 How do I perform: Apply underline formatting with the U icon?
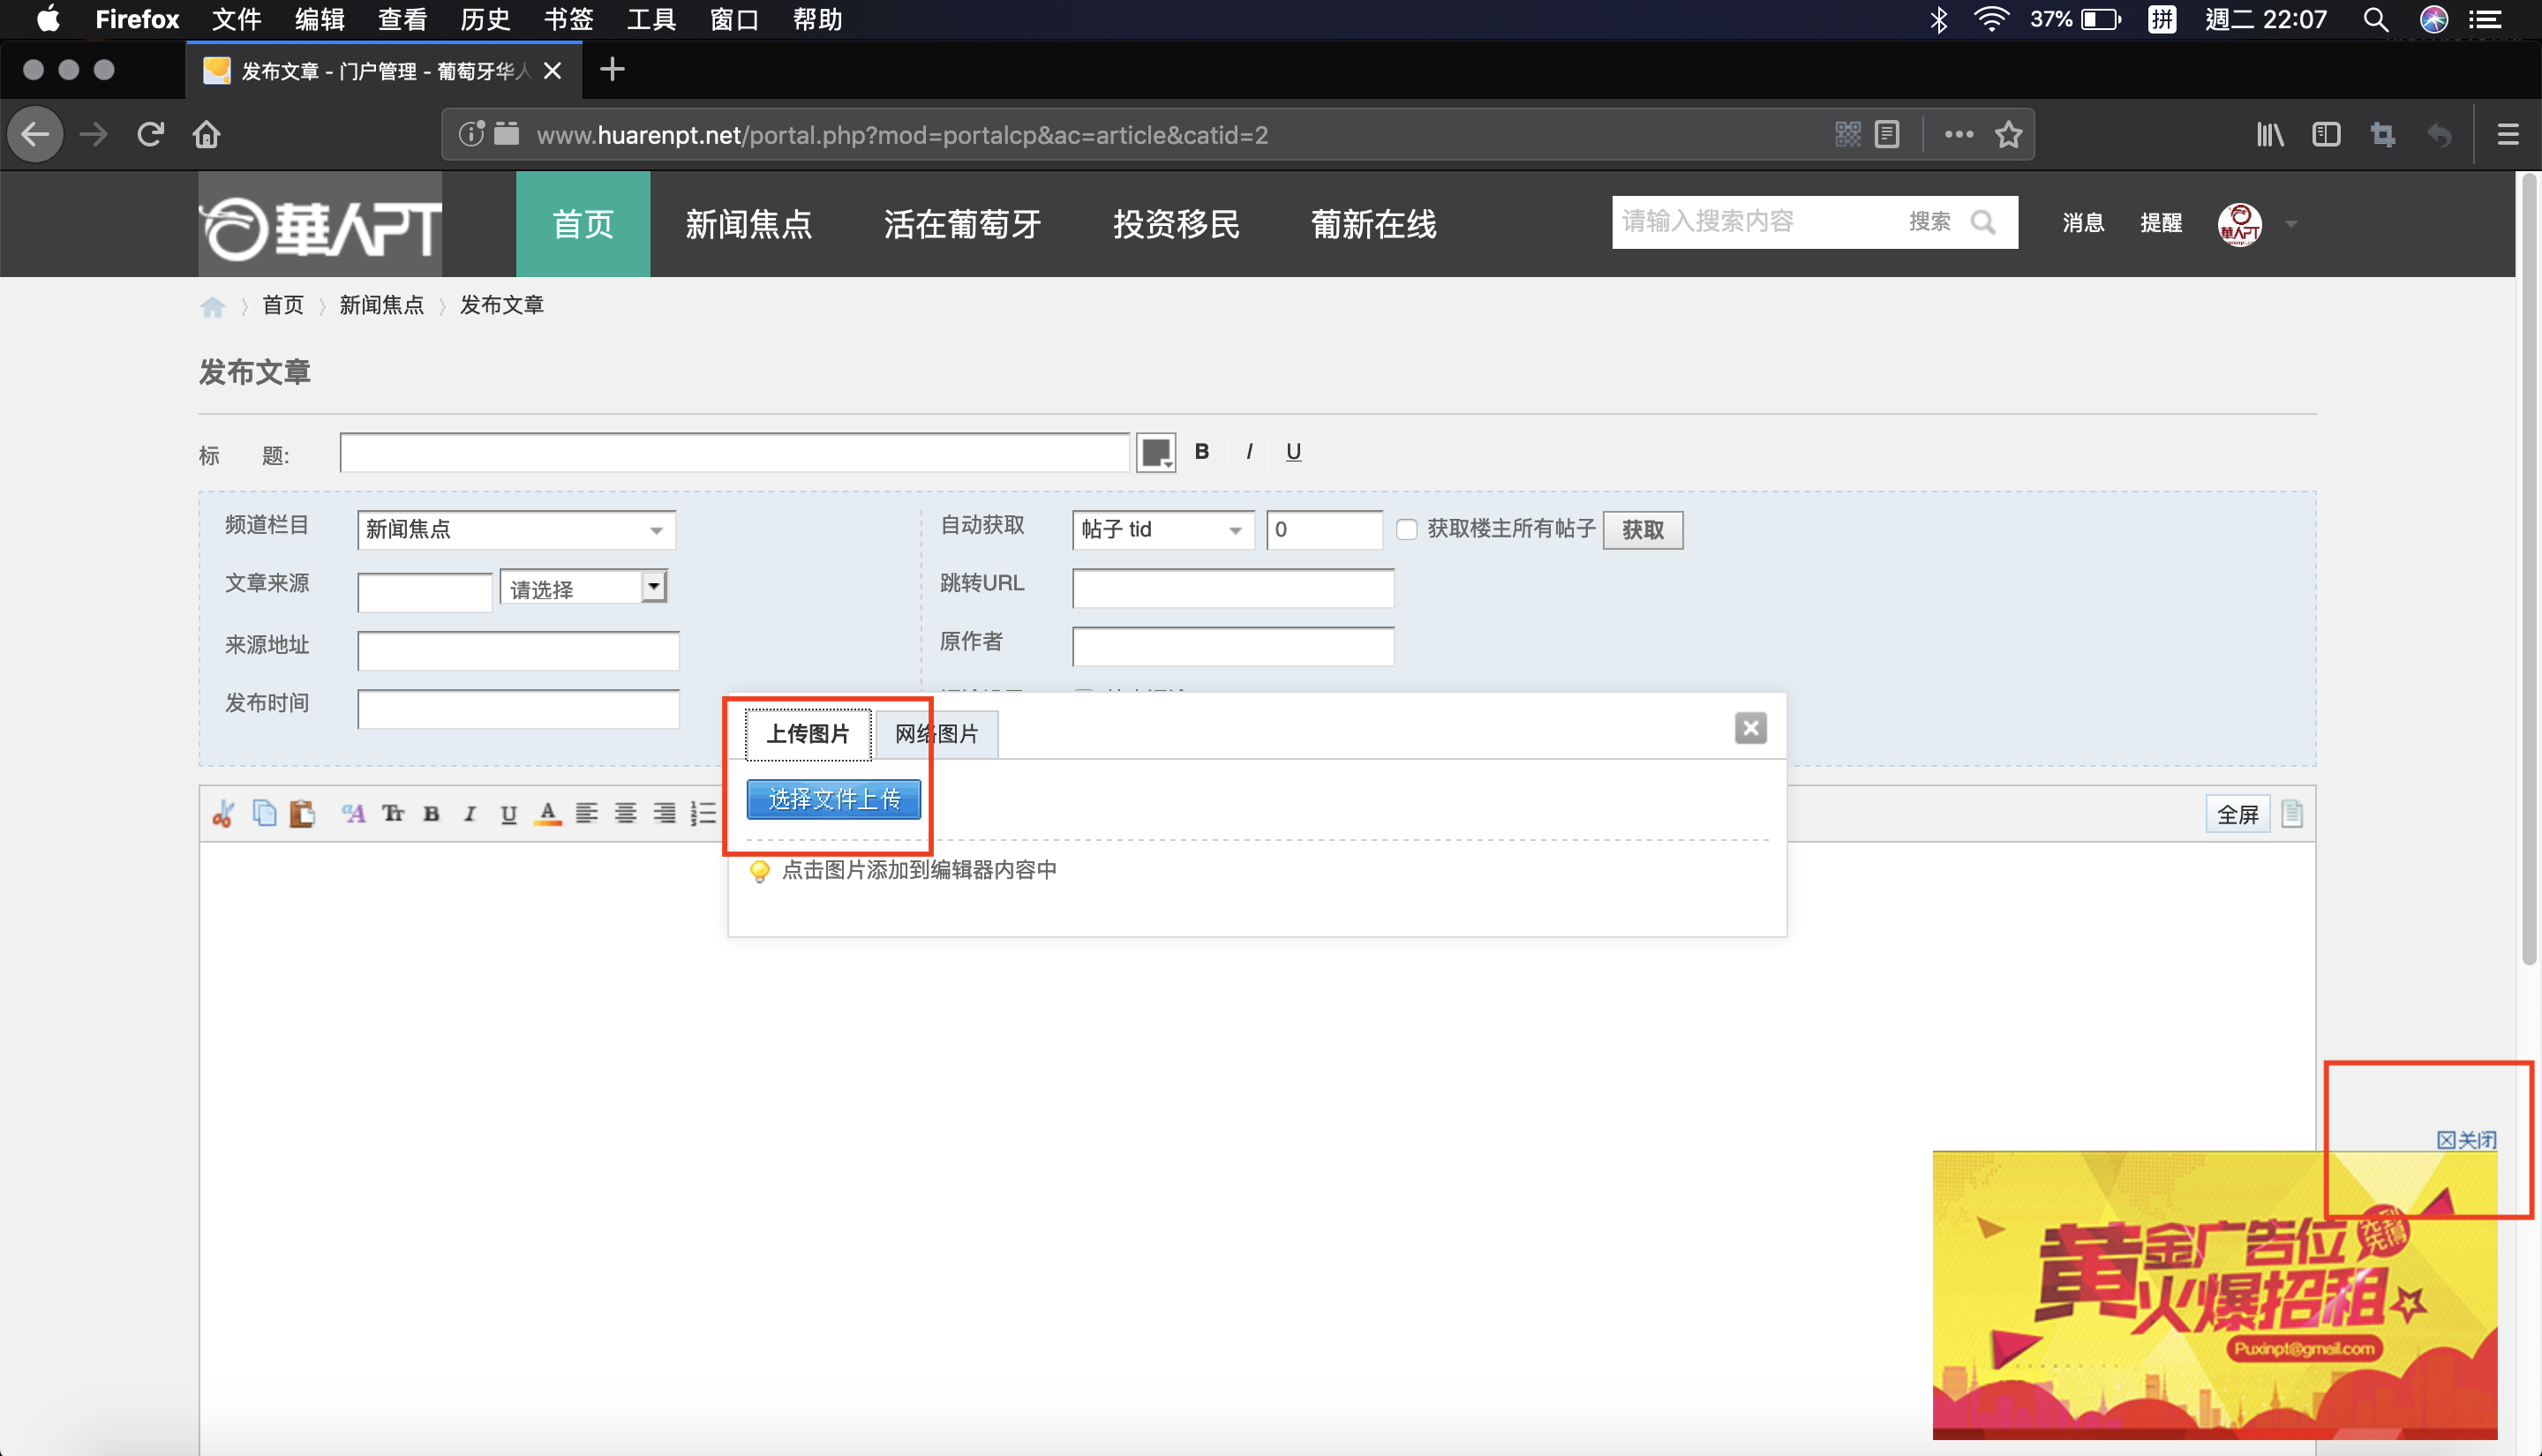point(509,813)
